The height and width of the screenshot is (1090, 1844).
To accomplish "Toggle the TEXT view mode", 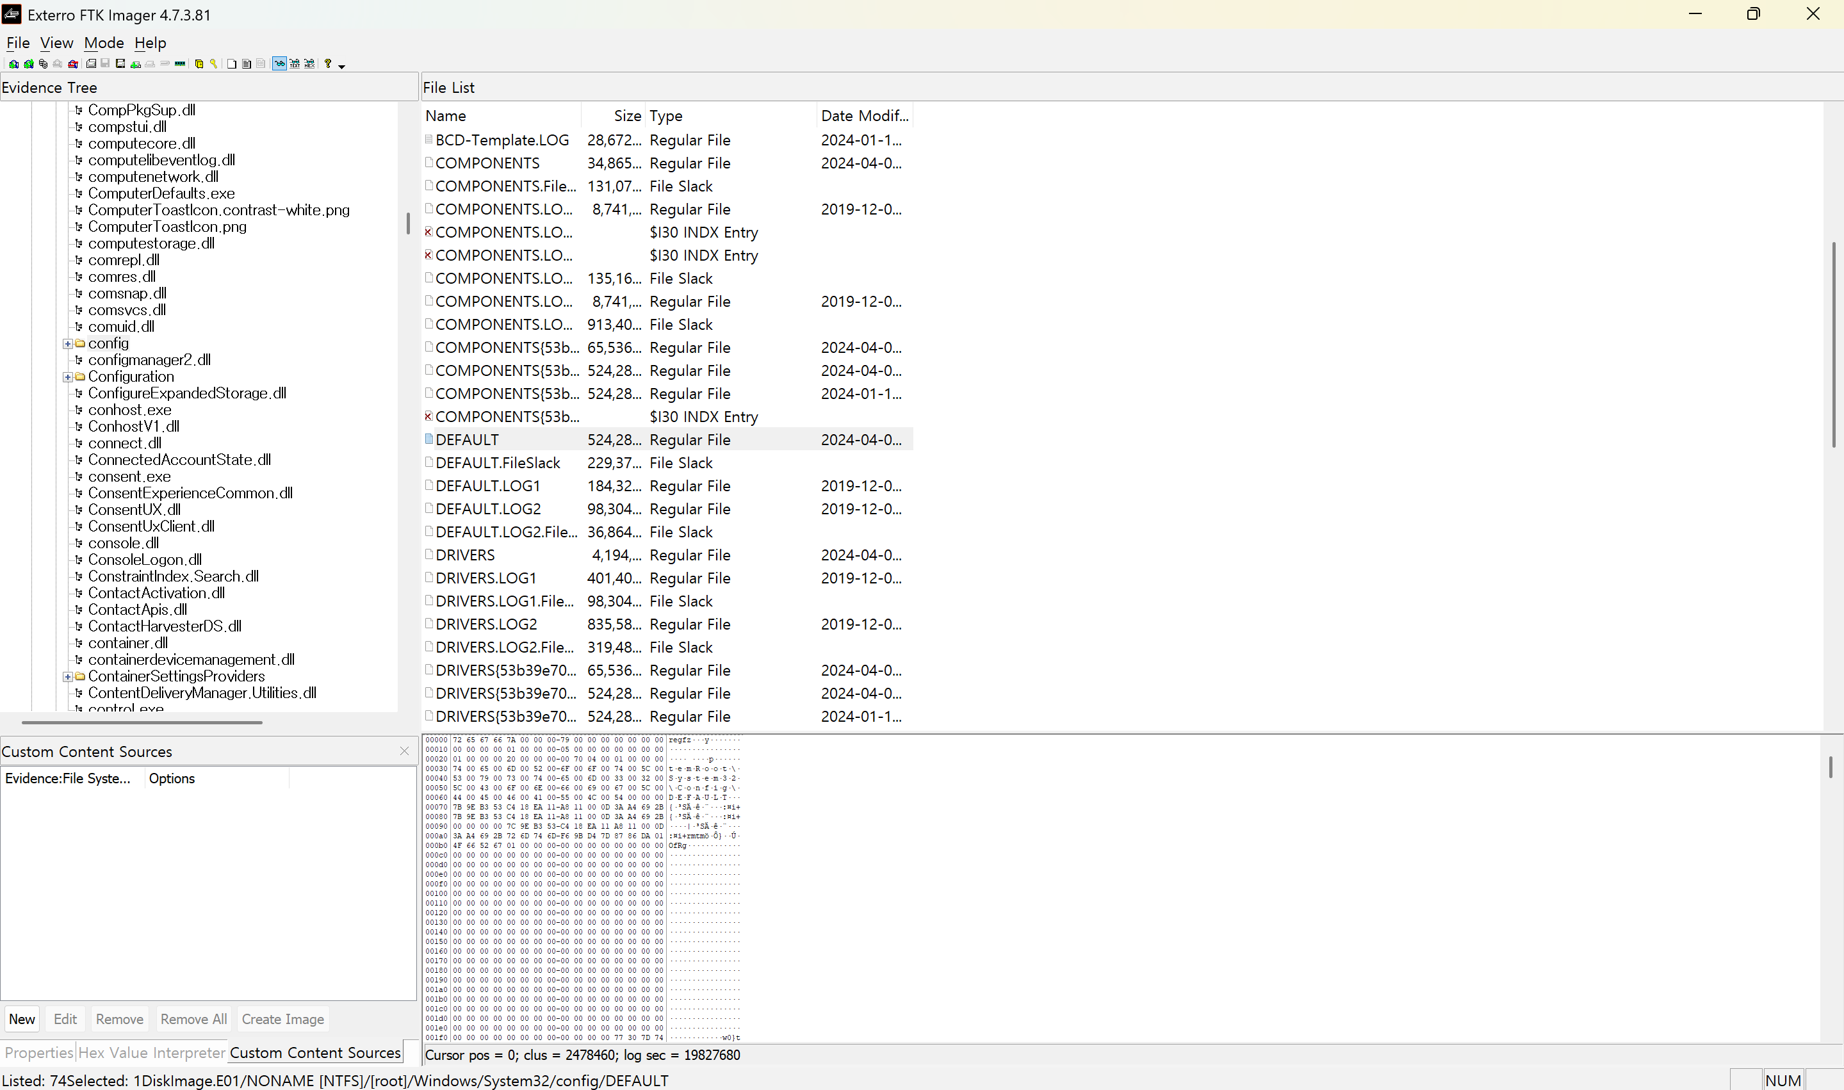I will pos(295,64).
